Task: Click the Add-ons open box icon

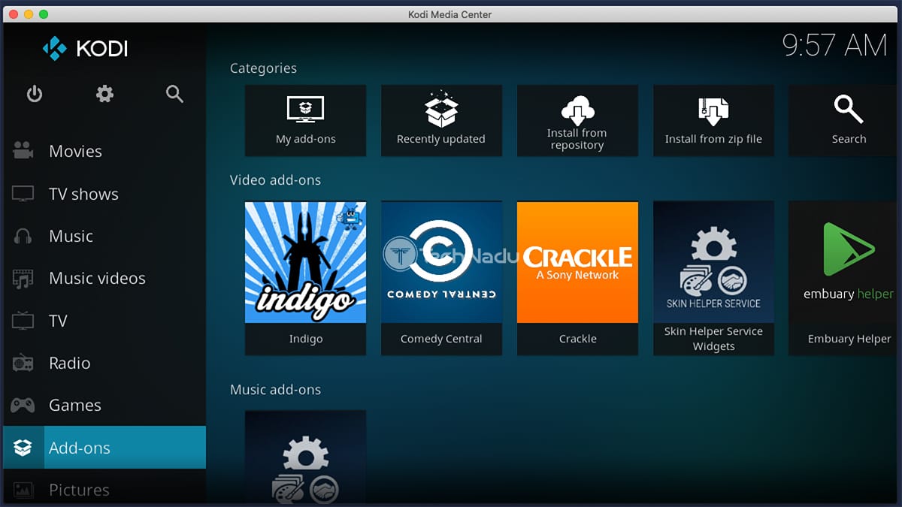Action: [23, 448]
